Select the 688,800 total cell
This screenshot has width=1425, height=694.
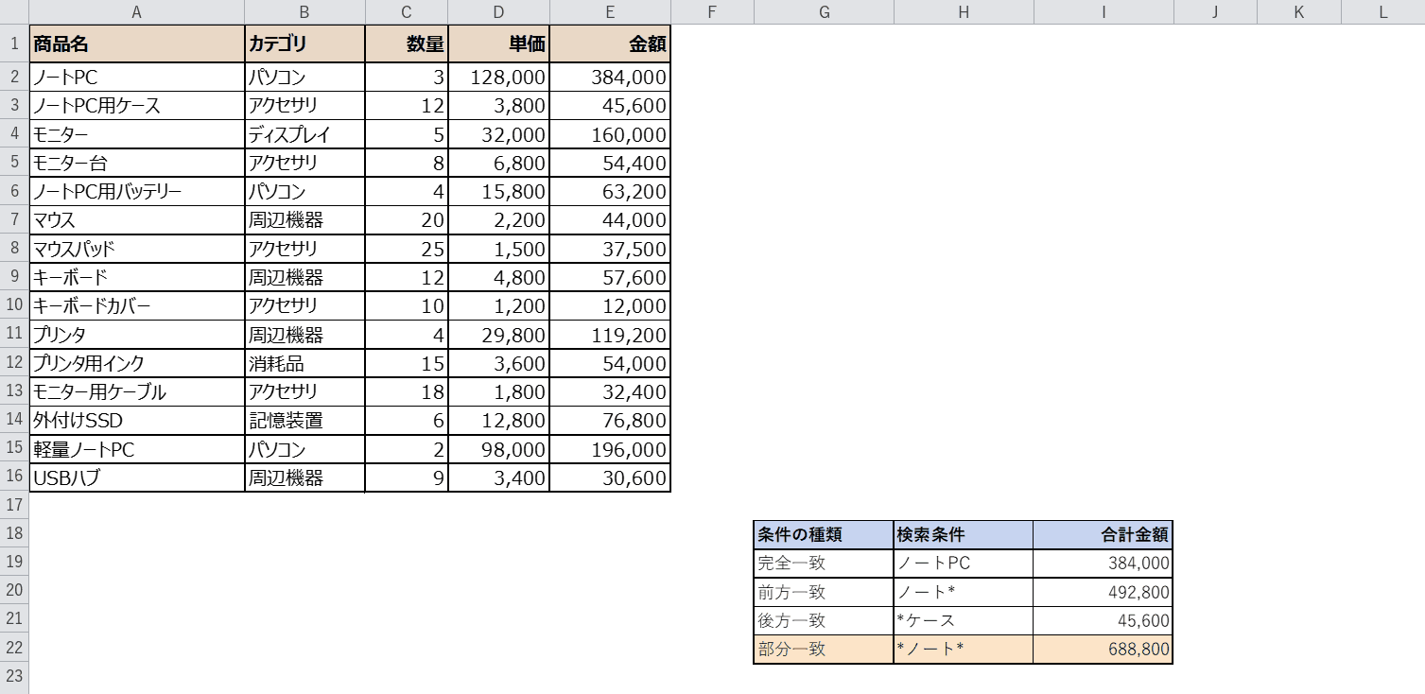1104,650
